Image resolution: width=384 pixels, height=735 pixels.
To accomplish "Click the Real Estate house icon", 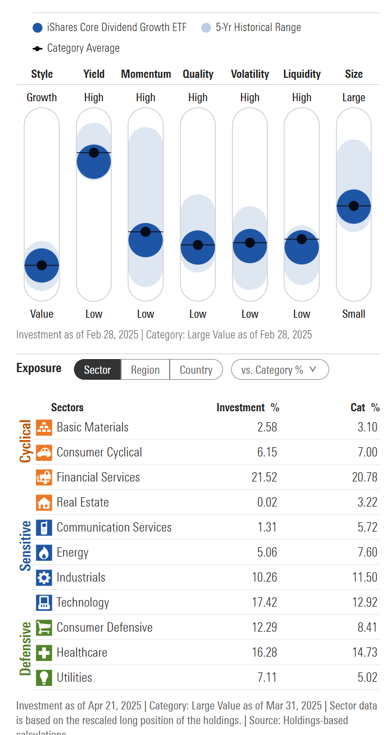I will (44, 502).
